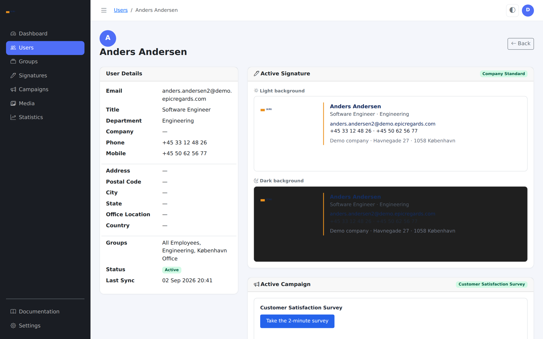The width and height of the screenshot is (543, 339).
Task: Click the pen icon beside Active Signature
Action: tap(256, 74)
